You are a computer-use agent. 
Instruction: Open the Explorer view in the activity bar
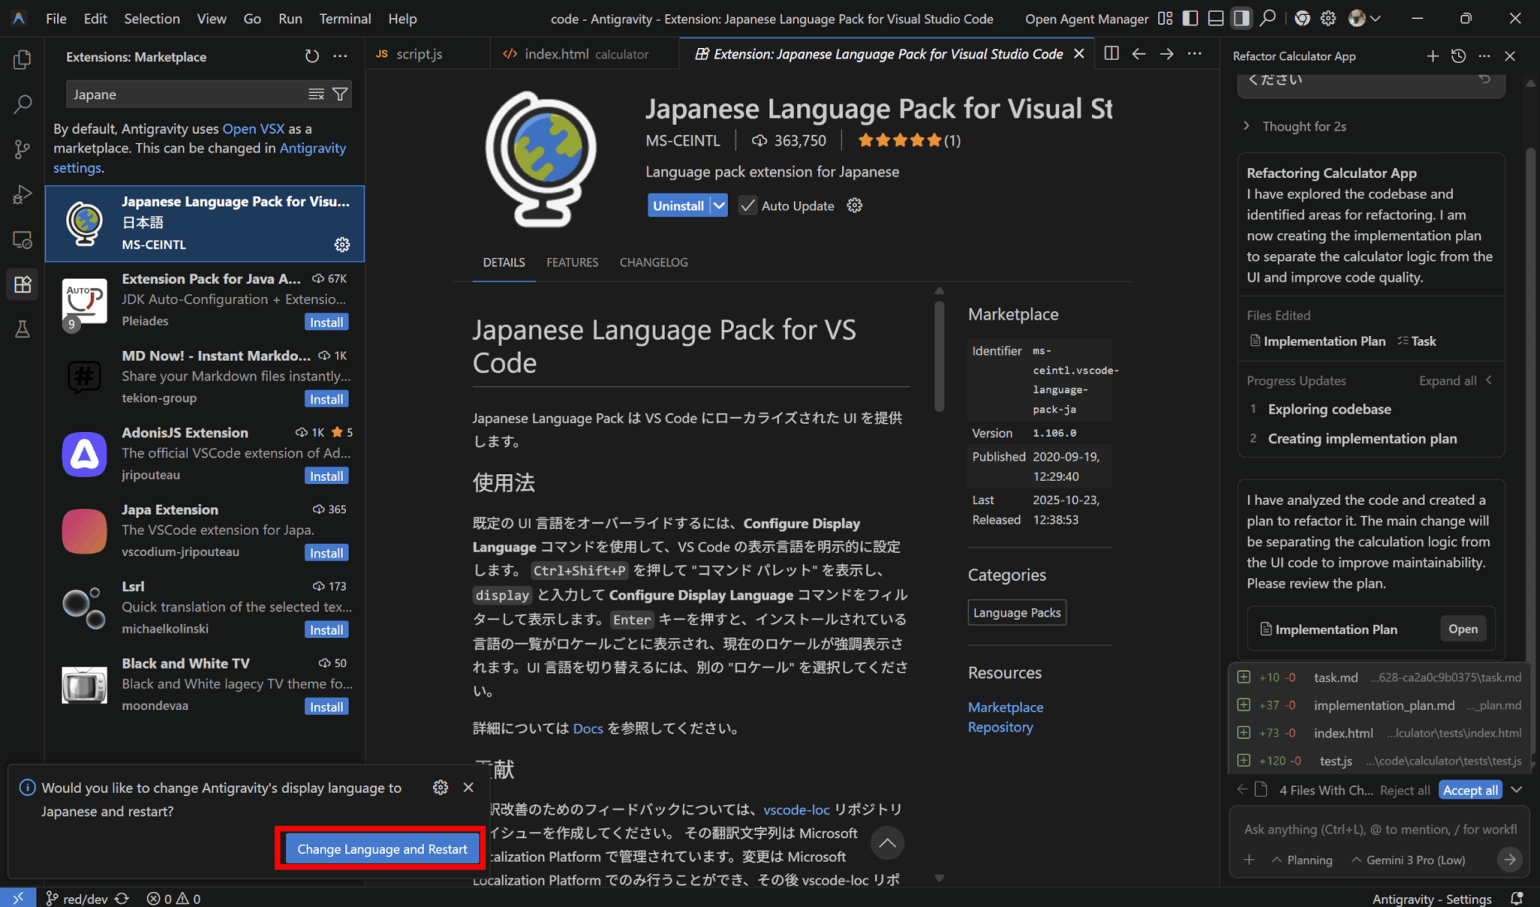(23, 59)
